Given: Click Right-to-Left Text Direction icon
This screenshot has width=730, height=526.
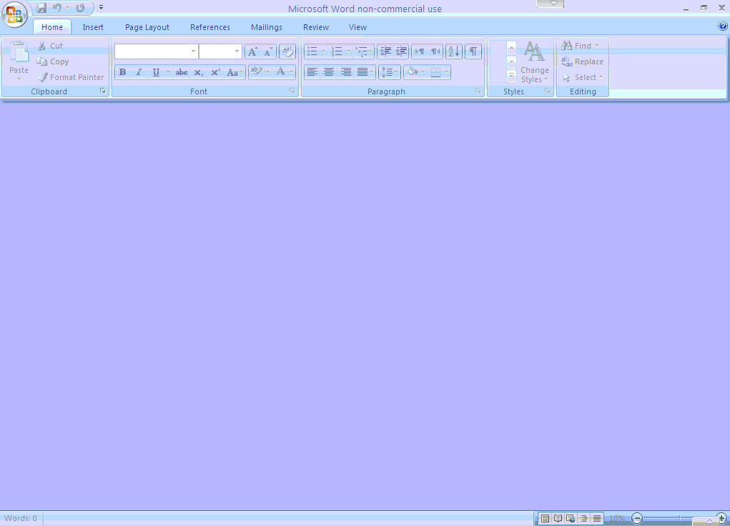Looking at the screenshot, I should click(x=435, y=51).
